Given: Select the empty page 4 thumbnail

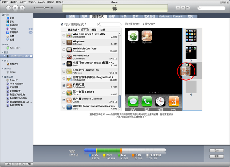Looking at the screenshot, I should pyautogui.click(x=191, y=87).
